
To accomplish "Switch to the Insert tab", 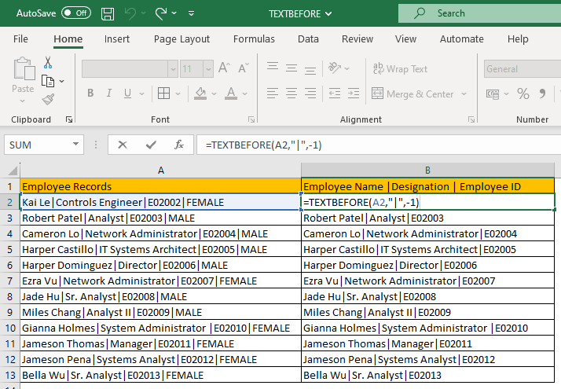I will tap(117, 39).
